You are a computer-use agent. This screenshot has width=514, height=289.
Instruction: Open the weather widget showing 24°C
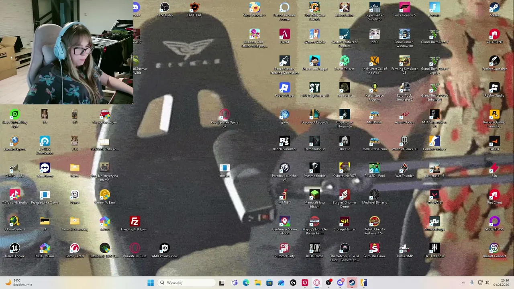coord(18,283)
